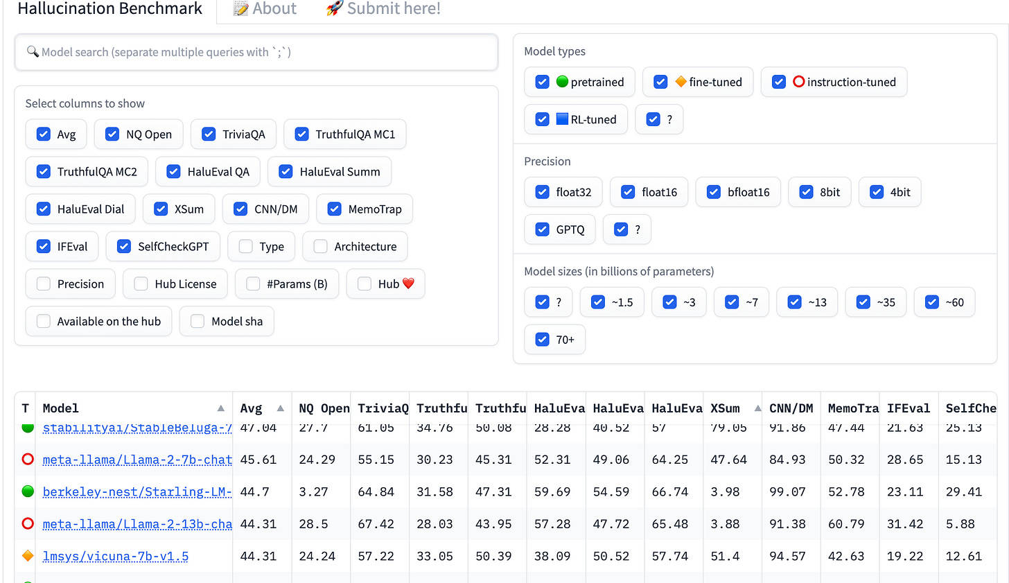Toggle the GPTQ precision filter
Screen dimensions: 1009x583
click(543, 230)
